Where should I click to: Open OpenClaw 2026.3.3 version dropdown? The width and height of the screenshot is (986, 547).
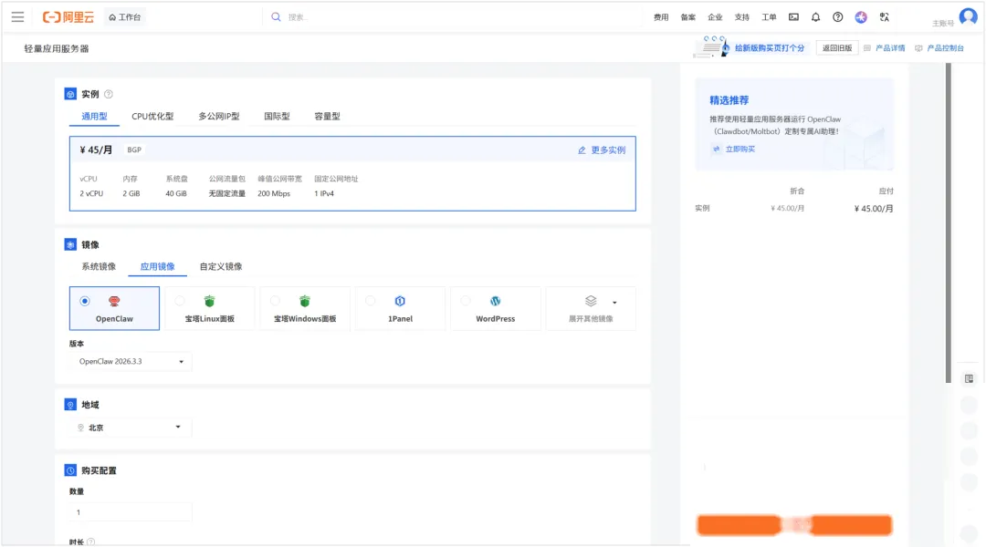[131, 362]
